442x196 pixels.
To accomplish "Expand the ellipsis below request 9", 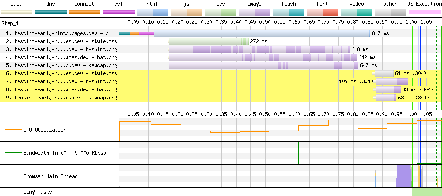I will point(7,107).
